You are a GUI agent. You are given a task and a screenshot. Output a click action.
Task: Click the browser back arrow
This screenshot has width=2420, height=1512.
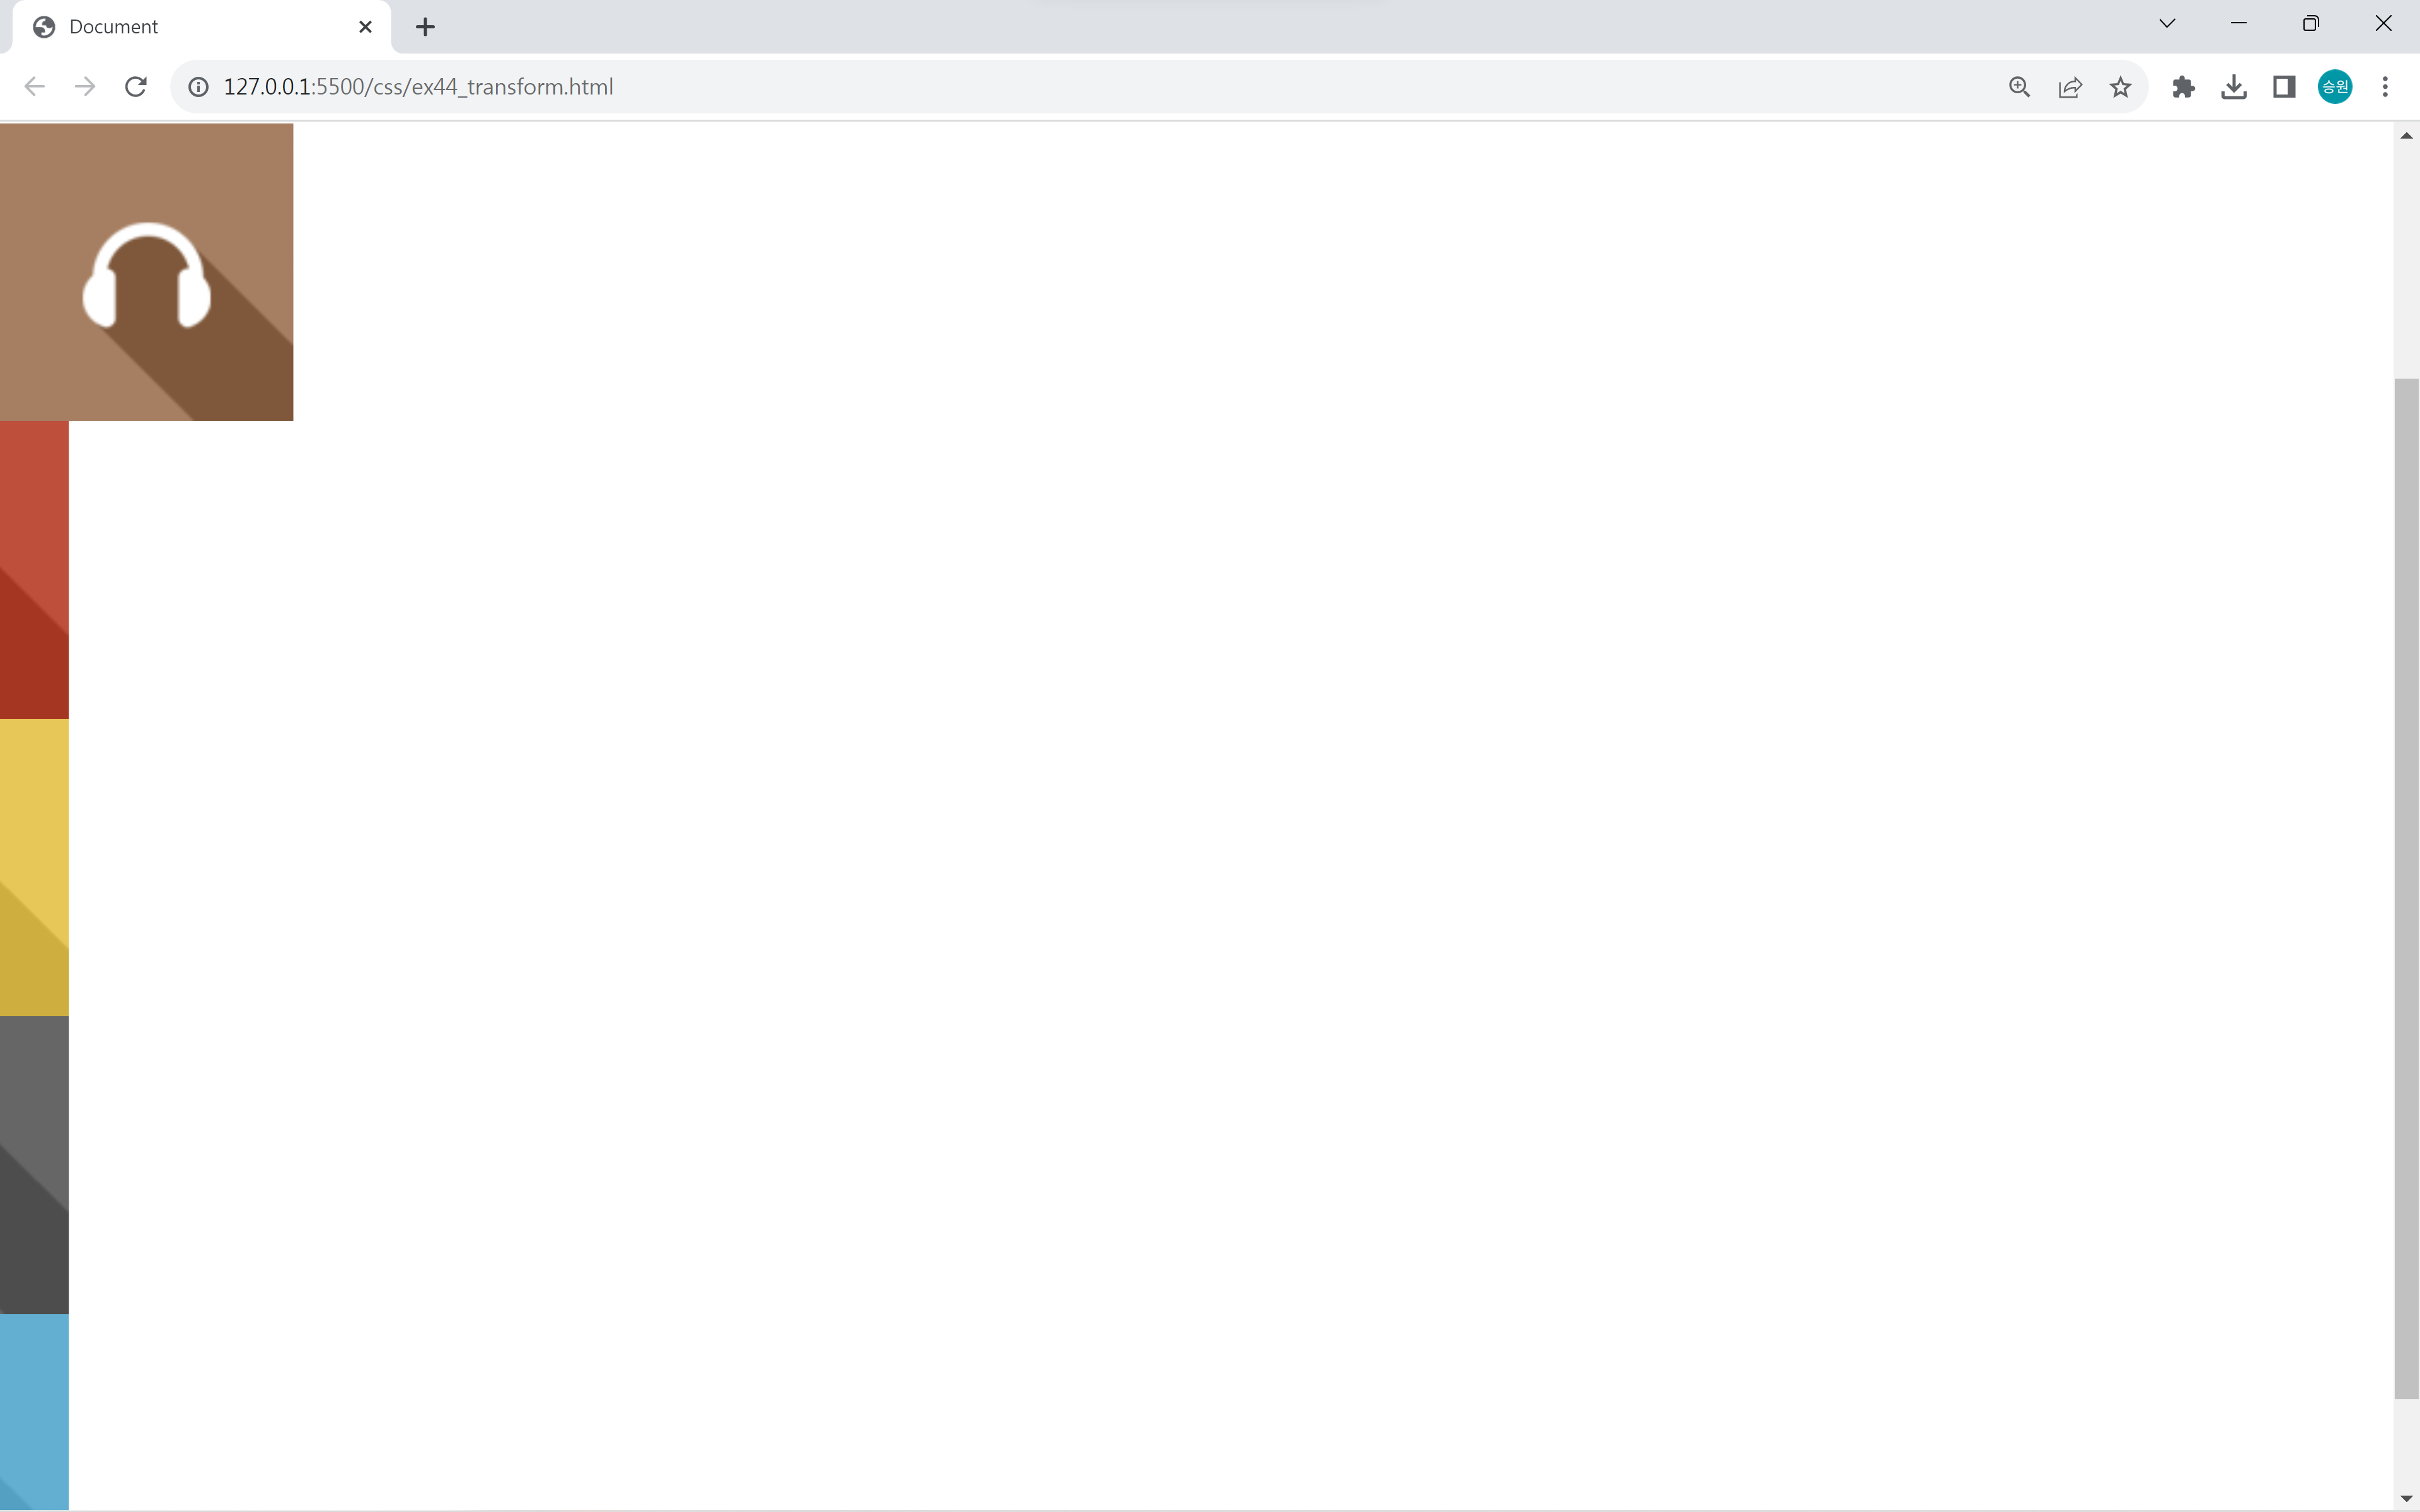pyautogui.click(x=35, y=87)
